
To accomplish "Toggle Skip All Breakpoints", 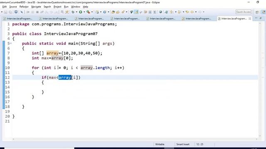I will pyautogui.click(x=22, y=12).
